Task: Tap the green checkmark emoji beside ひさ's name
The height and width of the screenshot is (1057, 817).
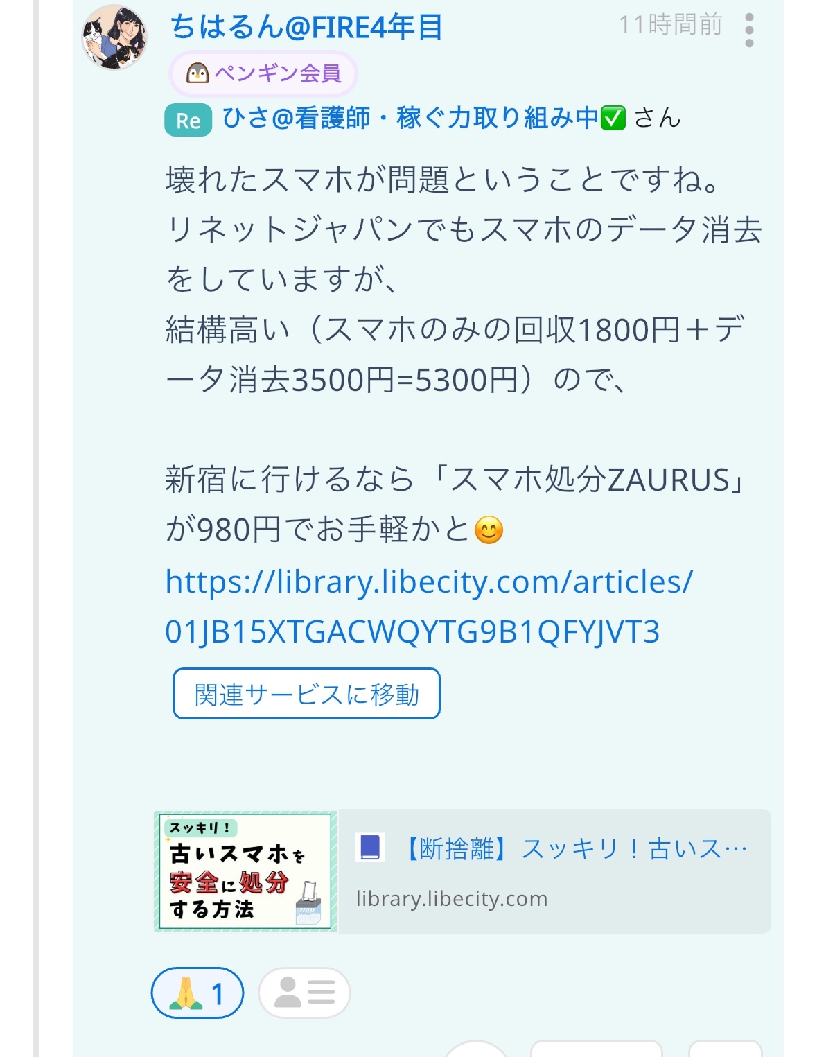Action: click(613, 119)
